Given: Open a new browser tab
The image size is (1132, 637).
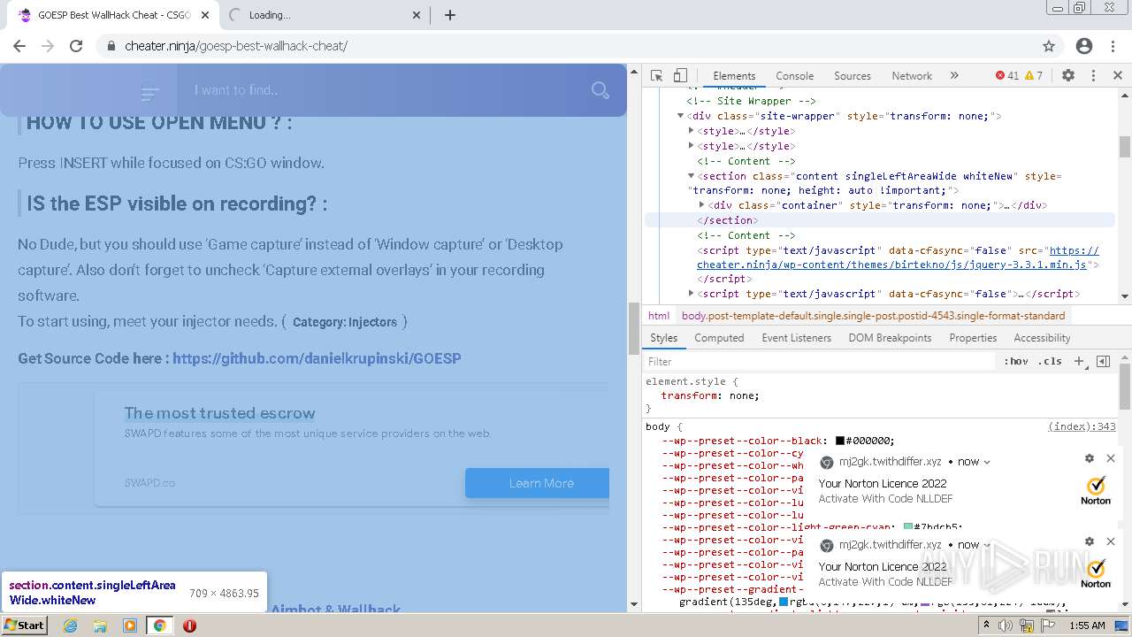Looking at the screenshot, I should click(x=450, y=15).
